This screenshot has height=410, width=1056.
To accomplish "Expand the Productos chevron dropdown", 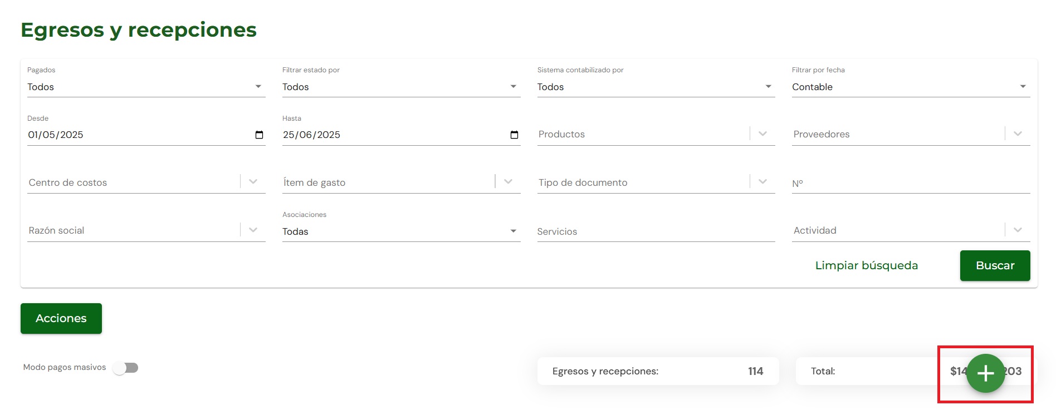I will tap(763, 134).
